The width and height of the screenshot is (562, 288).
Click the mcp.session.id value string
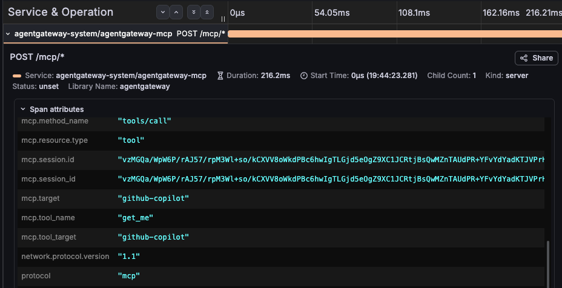[x=331, y=160]
